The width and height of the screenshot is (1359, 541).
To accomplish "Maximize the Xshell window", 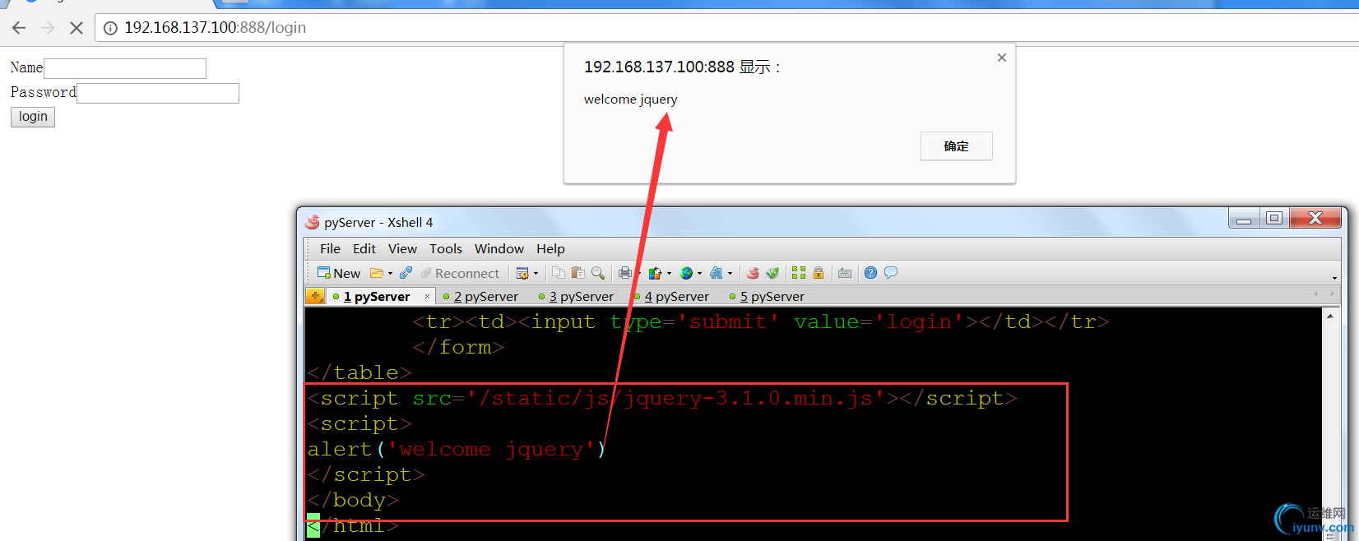I will tap(1274, 219).
